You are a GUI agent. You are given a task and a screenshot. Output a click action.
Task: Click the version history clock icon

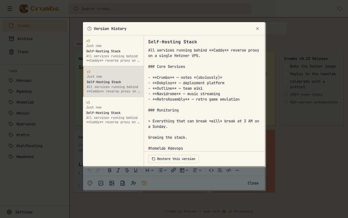point(144,183)
